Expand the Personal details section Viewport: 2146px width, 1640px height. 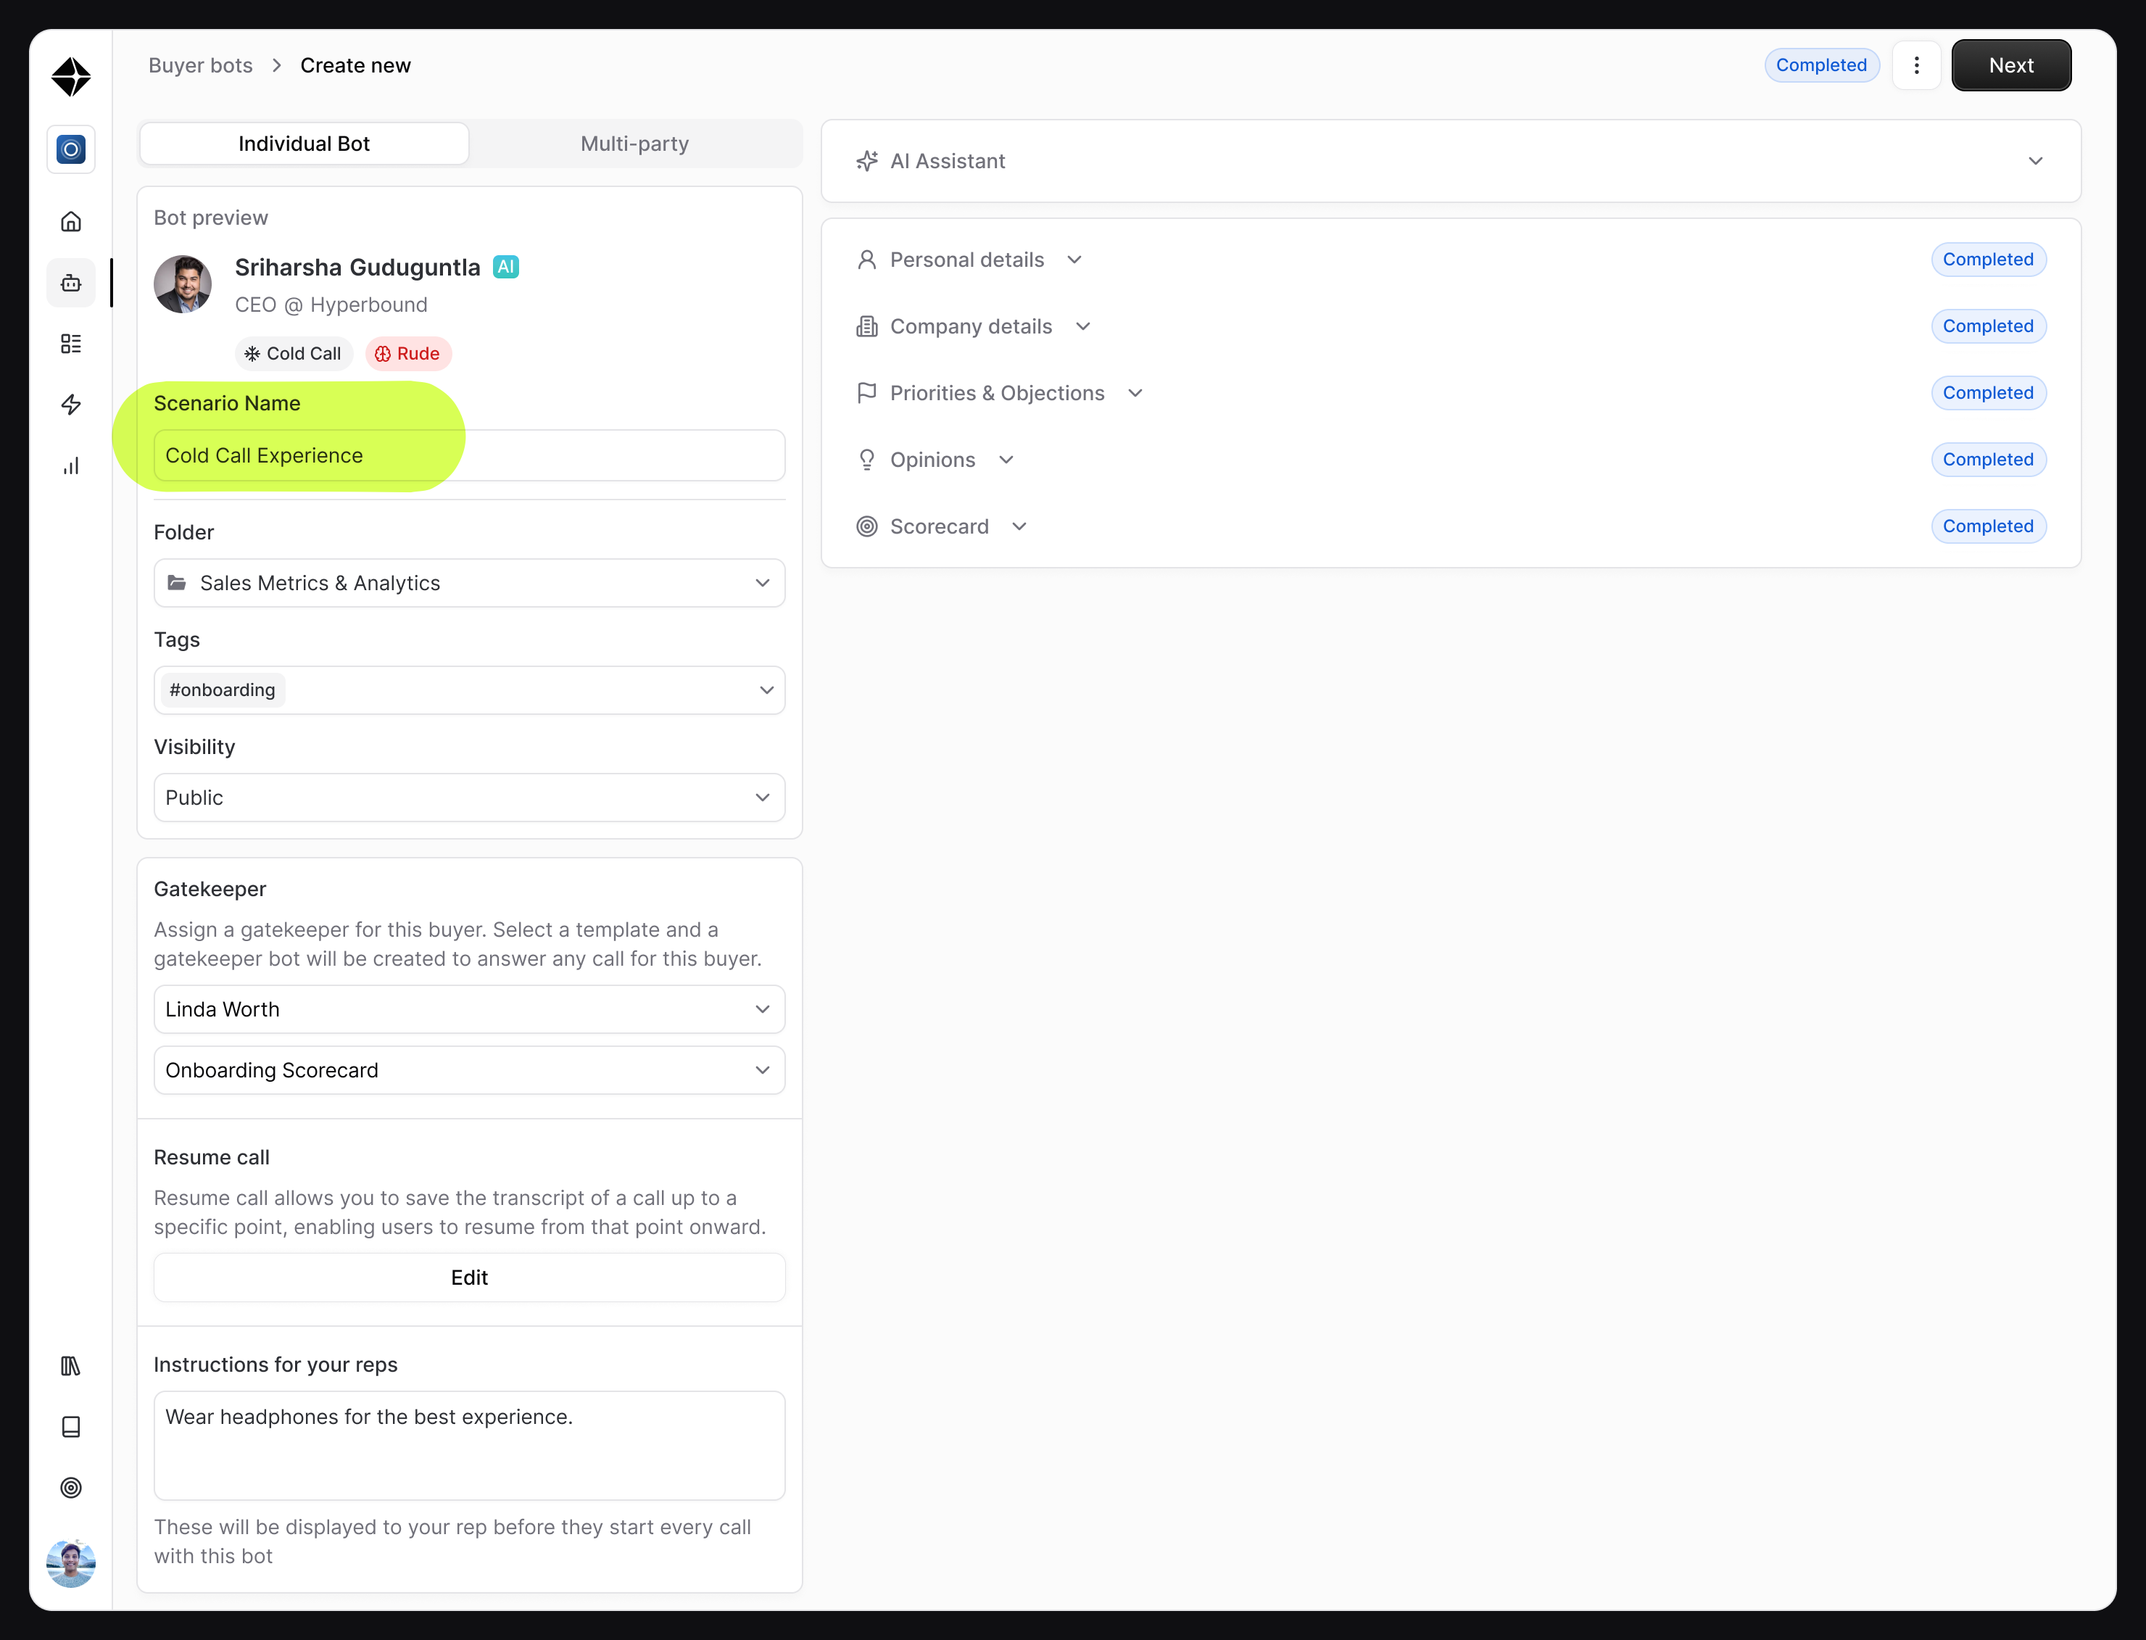tap(1074, 260)
